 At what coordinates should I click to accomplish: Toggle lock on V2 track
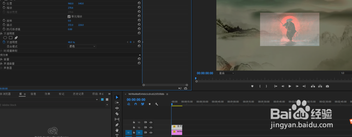[134, 128]
